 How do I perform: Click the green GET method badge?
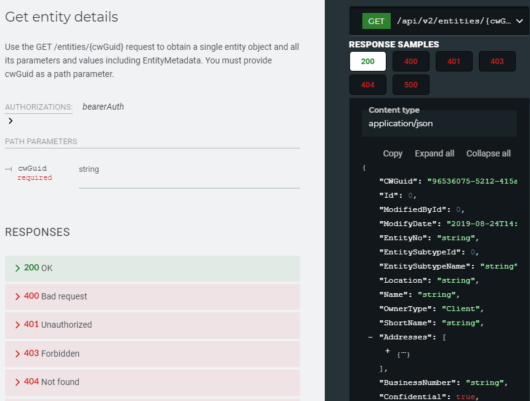coord(376,21)
